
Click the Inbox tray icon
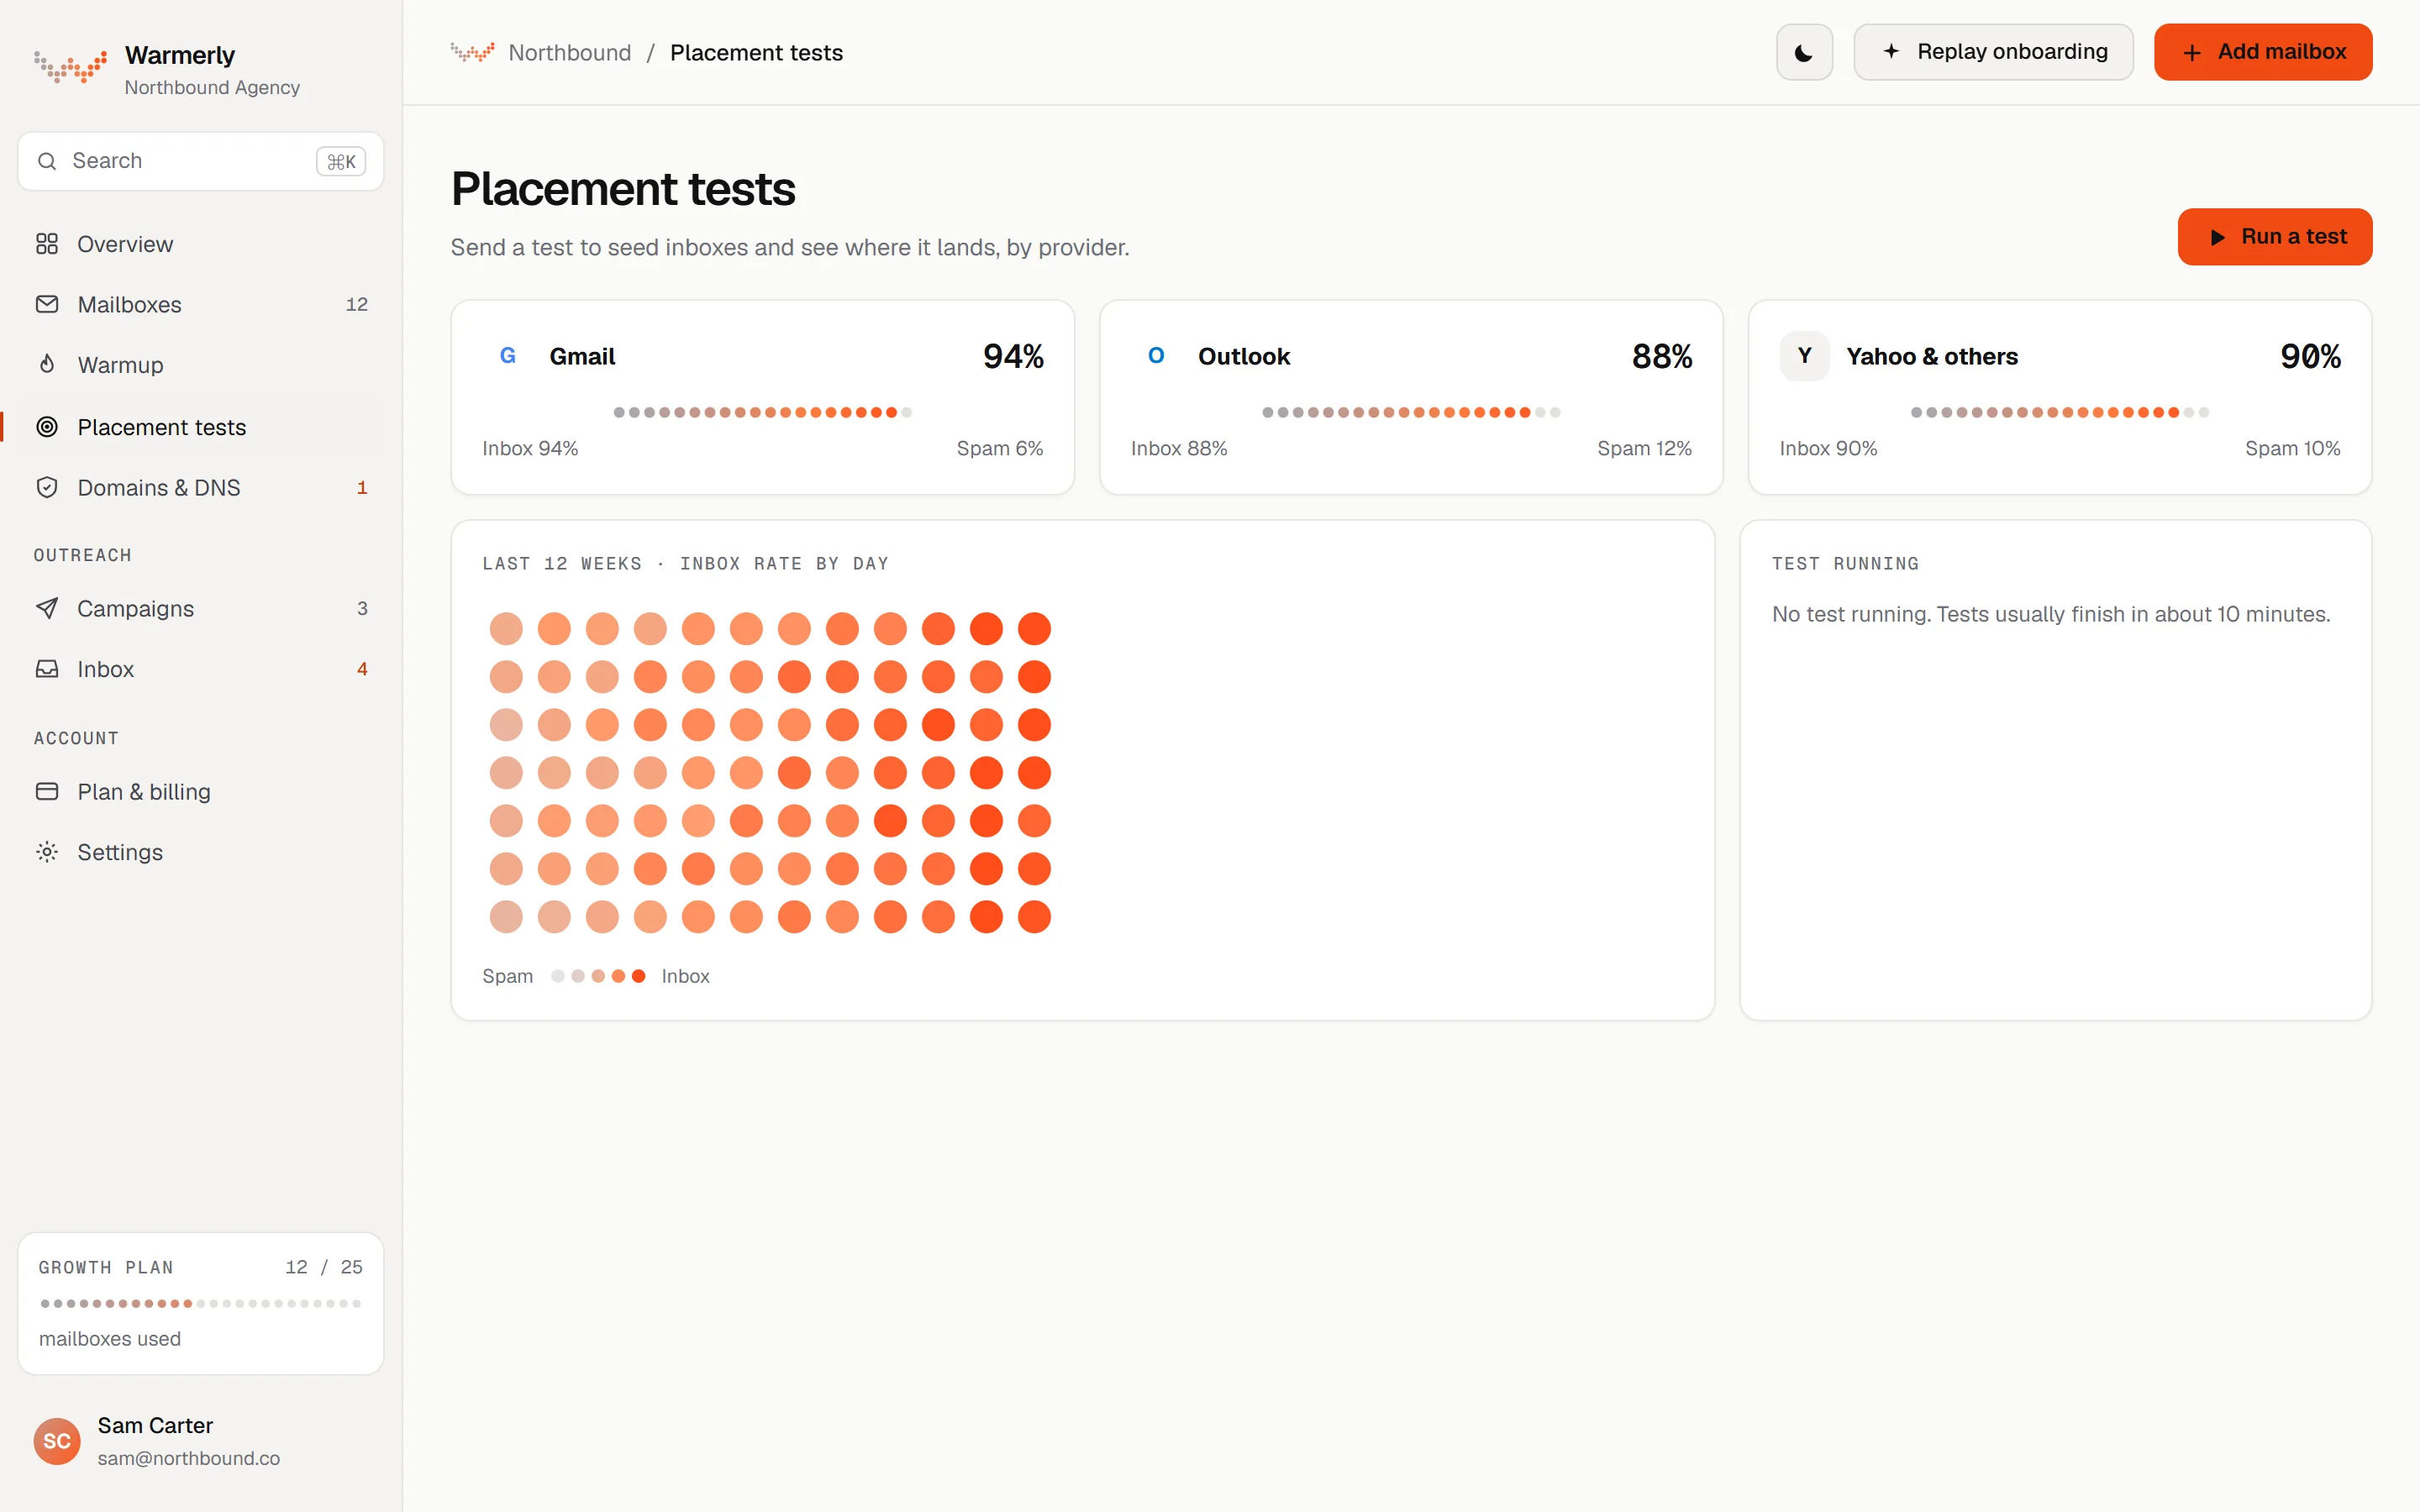tap(47, 669)
